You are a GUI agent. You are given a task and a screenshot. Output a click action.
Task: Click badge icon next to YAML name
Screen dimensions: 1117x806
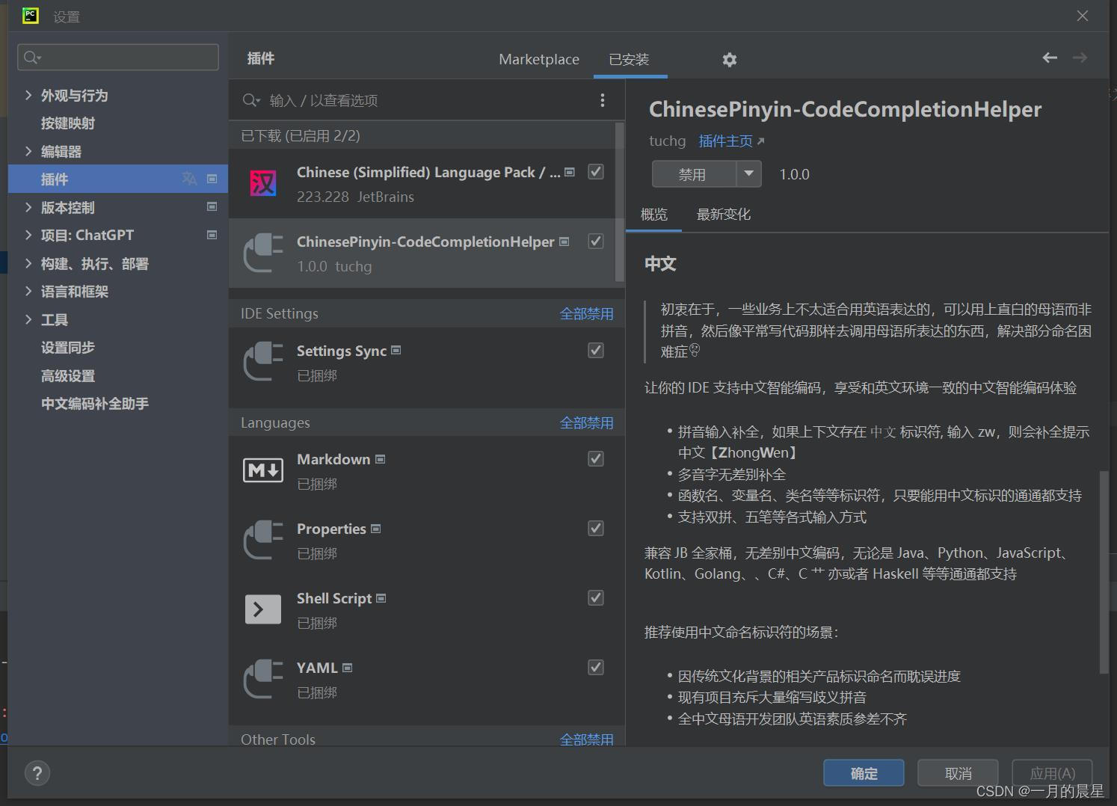(348, 668)
